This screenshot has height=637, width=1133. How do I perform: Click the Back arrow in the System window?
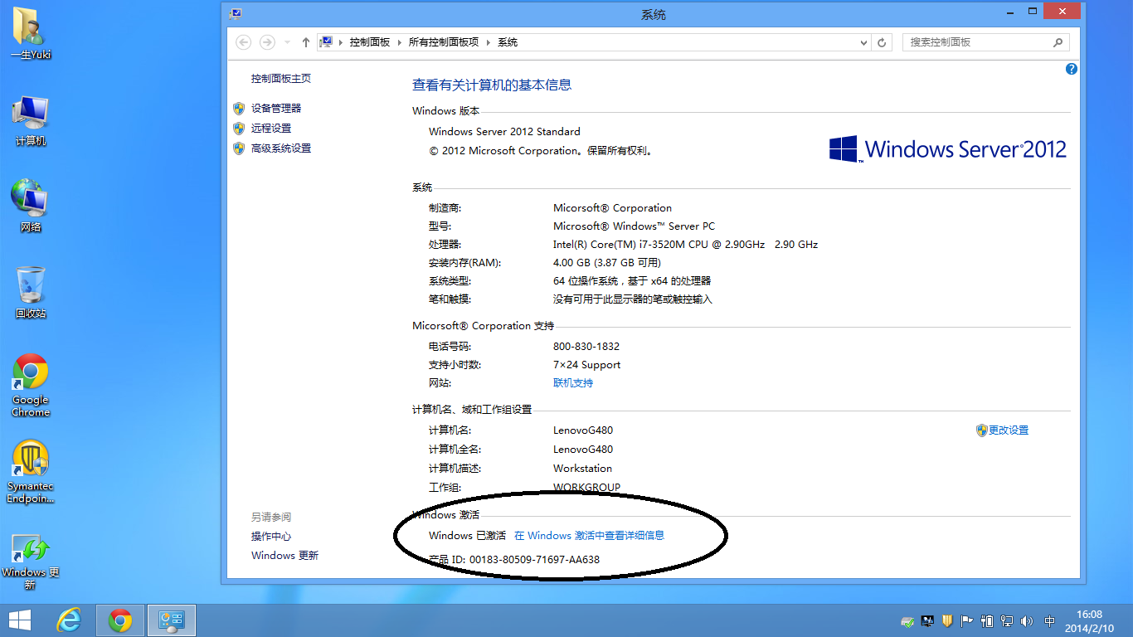click(x=243, y=42)
